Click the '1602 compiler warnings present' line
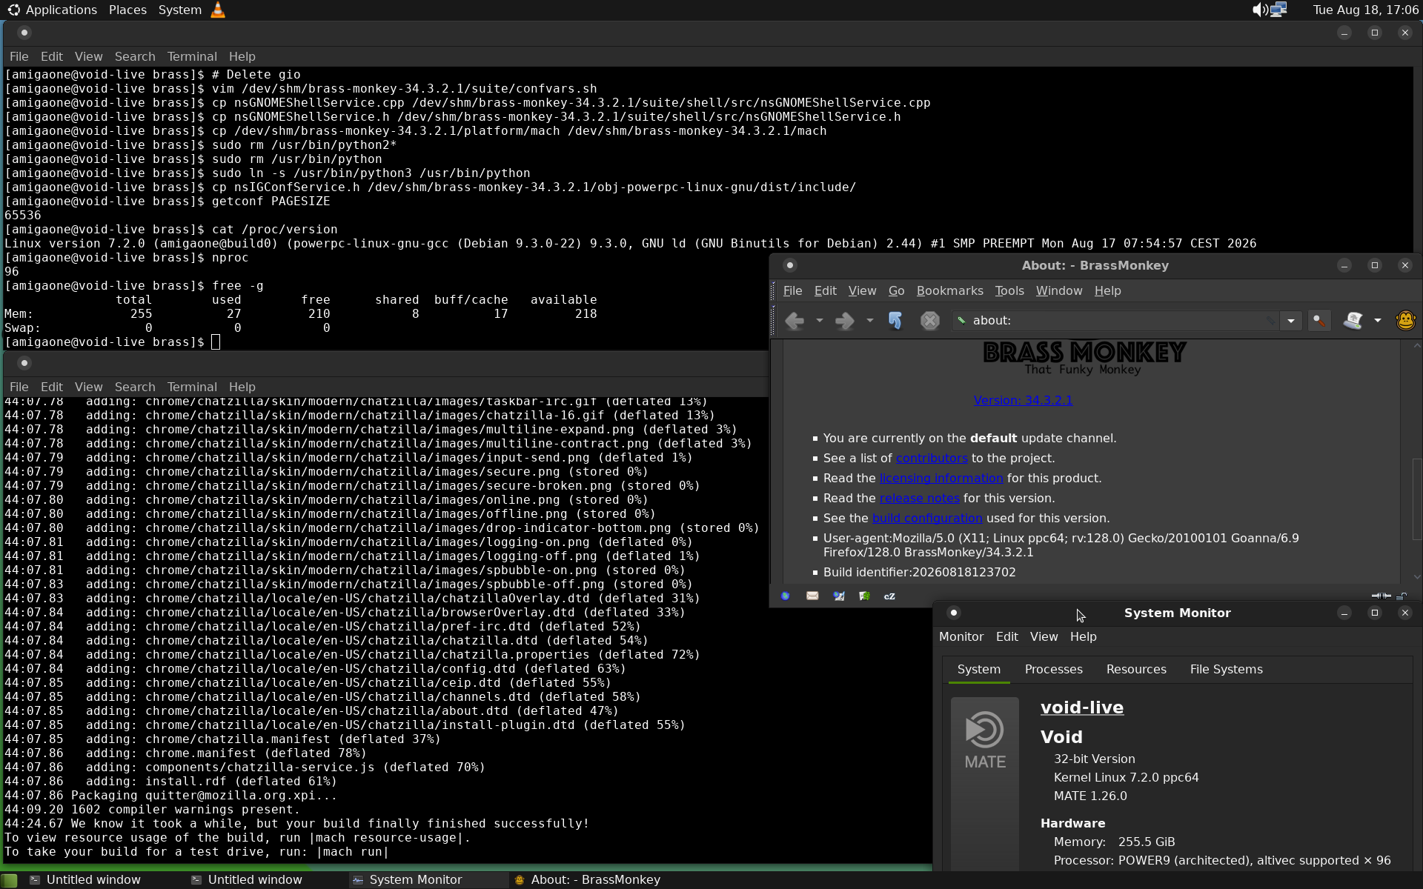 click(185, 810)
